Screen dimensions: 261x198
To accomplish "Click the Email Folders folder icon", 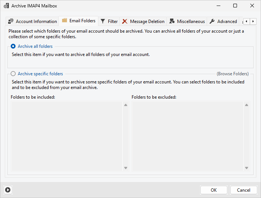I will coord(65,21).
